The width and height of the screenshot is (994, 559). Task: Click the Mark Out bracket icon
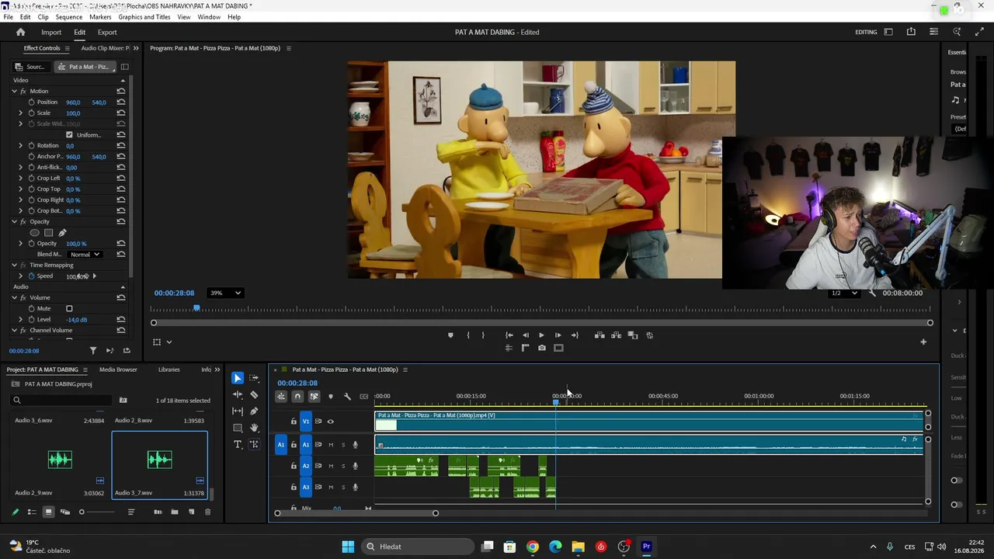[x=483, y=335]
